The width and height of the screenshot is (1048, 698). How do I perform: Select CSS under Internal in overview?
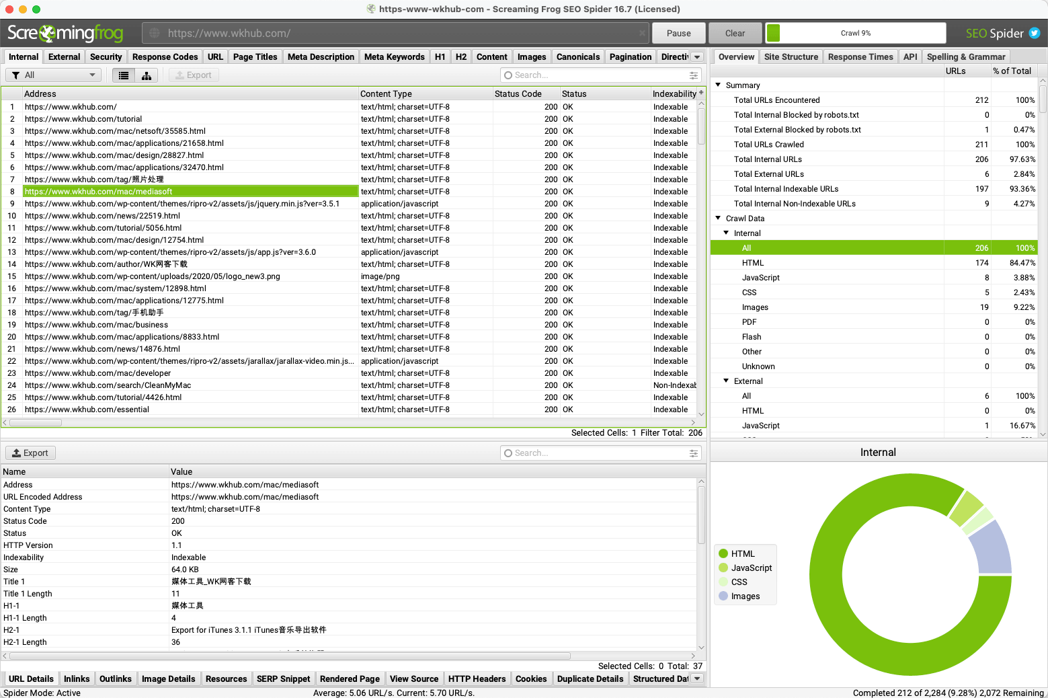pos(874,293)
